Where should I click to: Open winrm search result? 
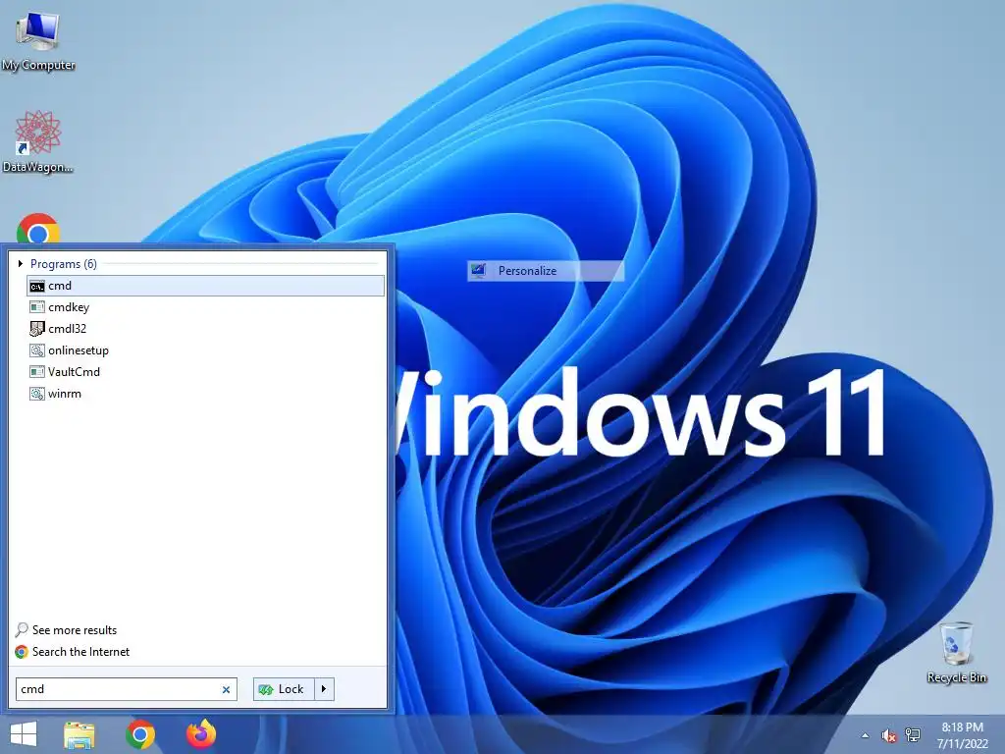[206, 394]
